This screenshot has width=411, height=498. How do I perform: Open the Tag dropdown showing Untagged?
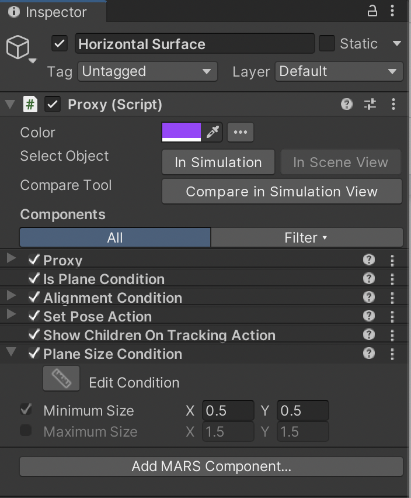(147, 72)
